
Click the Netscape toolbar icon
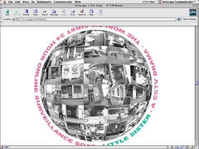pyautogui.click(x=54, y=12)
